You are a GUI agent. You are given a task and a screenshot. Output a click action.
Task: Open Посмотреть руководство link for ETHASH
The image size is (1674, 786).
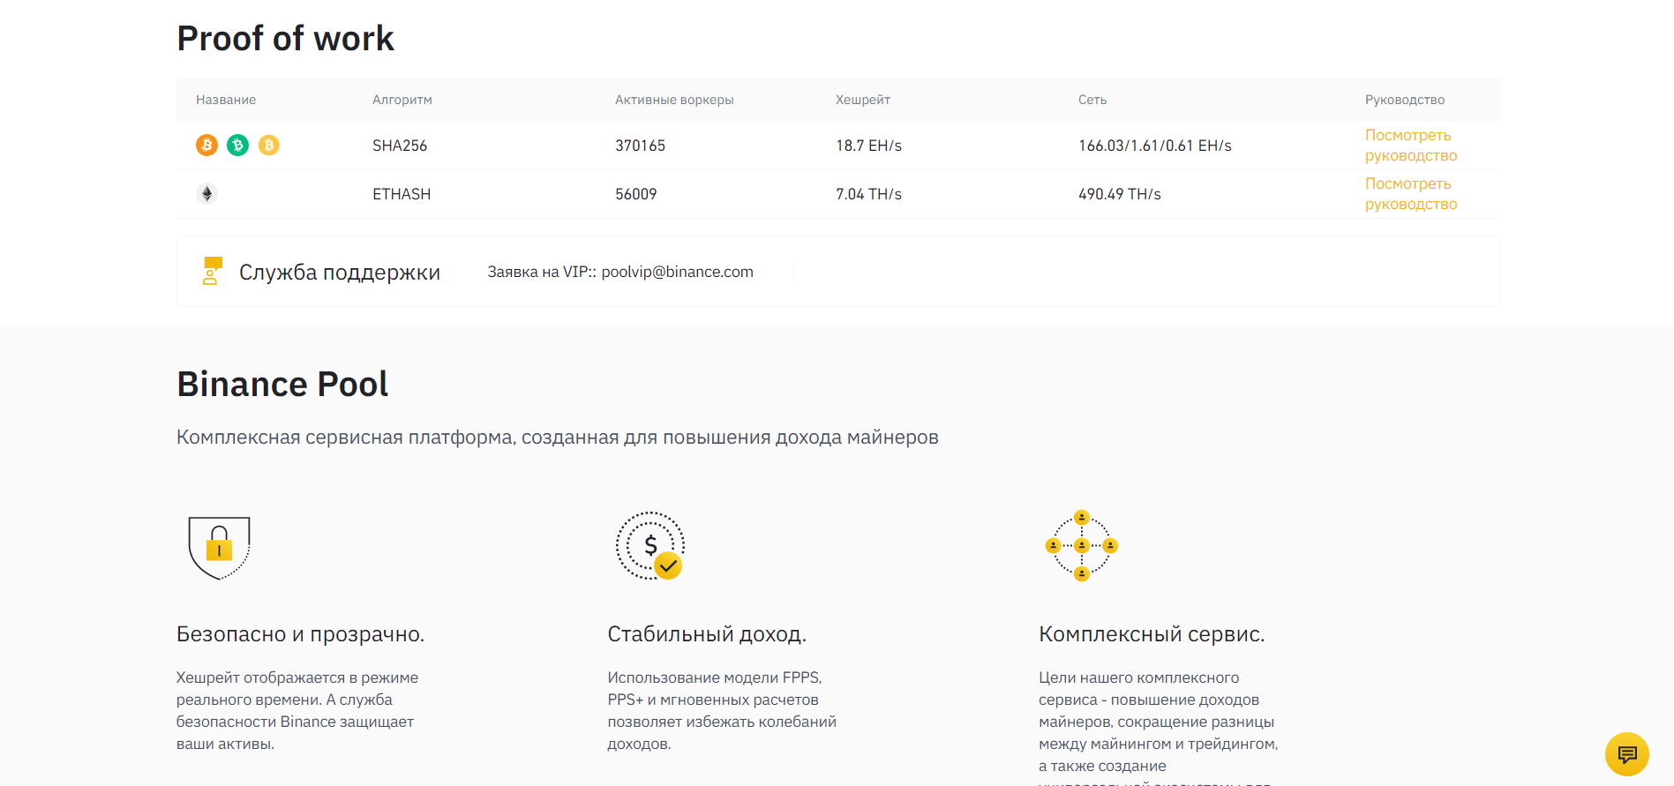pos(1410,194)
